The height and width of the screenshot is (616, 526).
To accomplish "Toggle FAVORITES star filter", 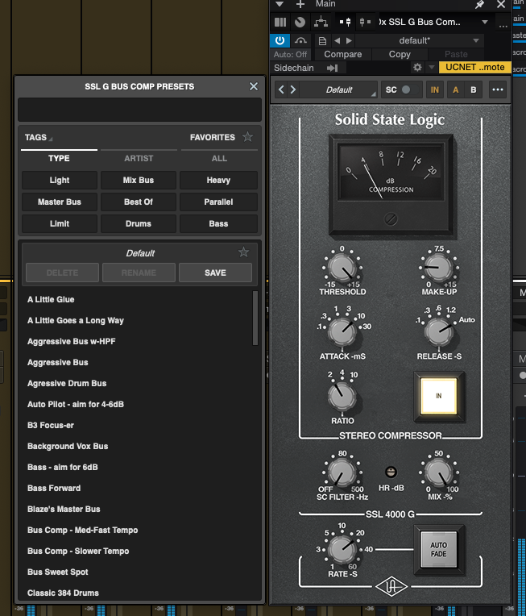I will tap(247, 137).
